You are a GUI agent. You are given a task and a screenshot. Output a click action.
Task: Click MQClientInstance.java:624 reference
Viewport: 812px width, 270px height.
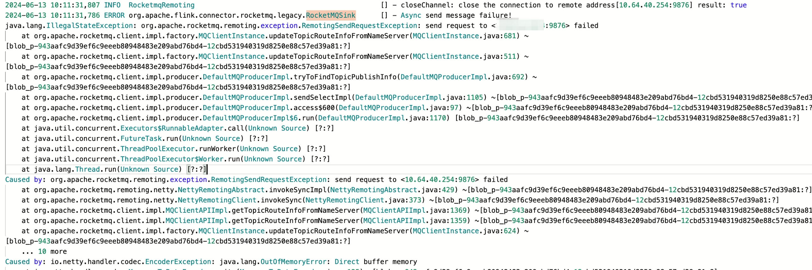(464, 231)
